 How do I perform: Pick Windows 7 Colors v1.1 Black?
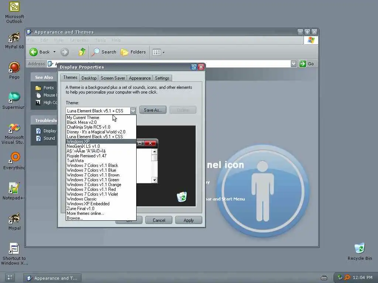101,165
